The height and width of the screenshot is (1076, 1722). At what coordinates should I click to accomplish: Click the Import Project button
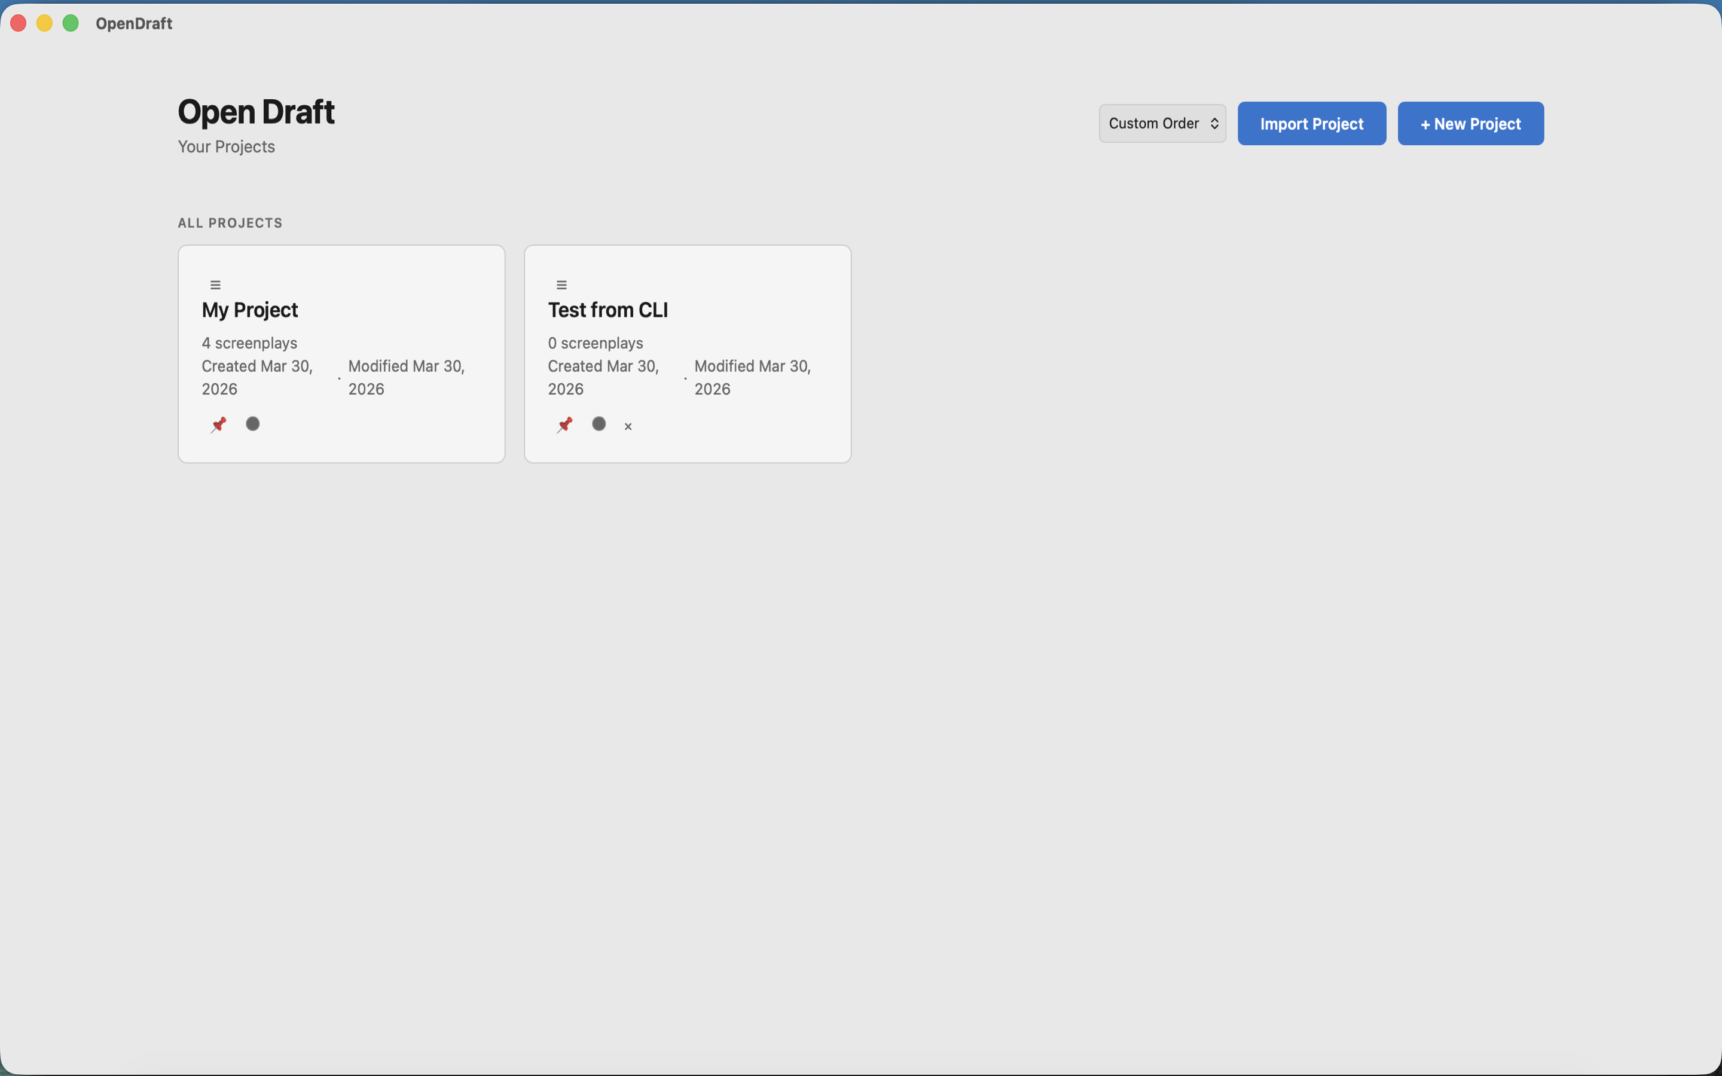[x=1310, y=123]
